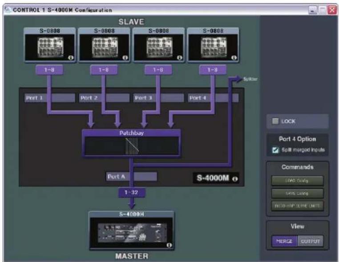The height and width of the screenshot is (262, 339).
Task: Click the 1-8 channel label going to Port 4
Action: click(213, 70)
